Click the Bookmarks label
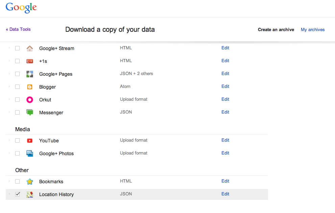The width and height of the screenshot is (335, 213). pos(51,182)
